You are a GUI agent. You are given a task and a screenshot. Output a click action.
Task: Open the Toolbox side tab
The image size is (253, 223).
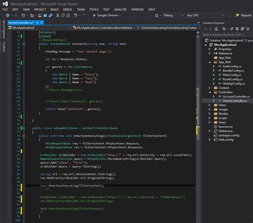[4, 46]
